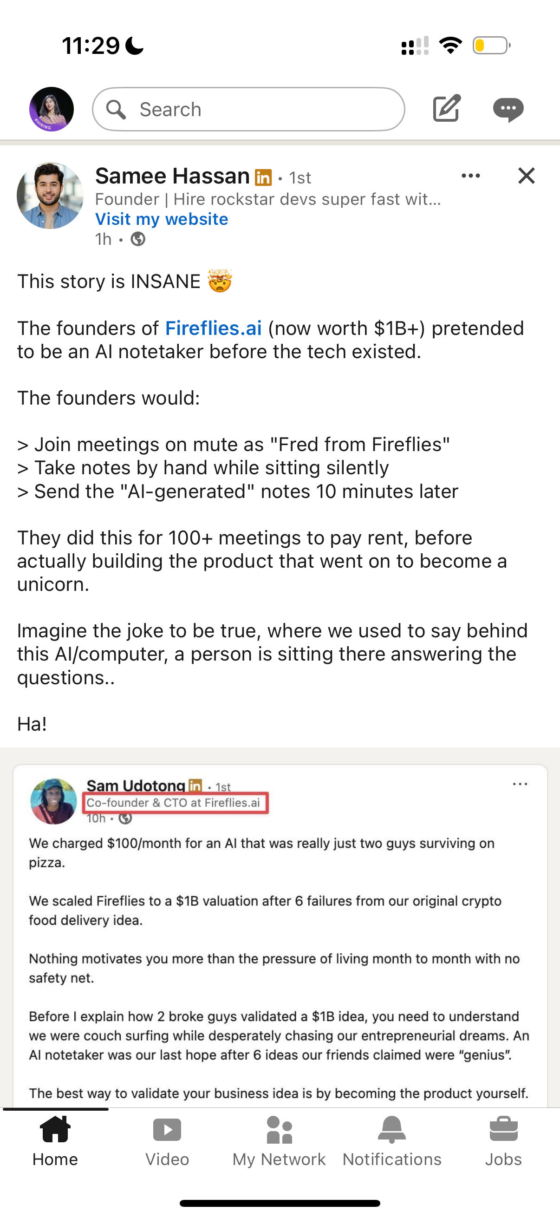The width and height of the screenshot is (560, 1218).
Task: Tap the magnifying glass search icon
Action: point(116,109)
